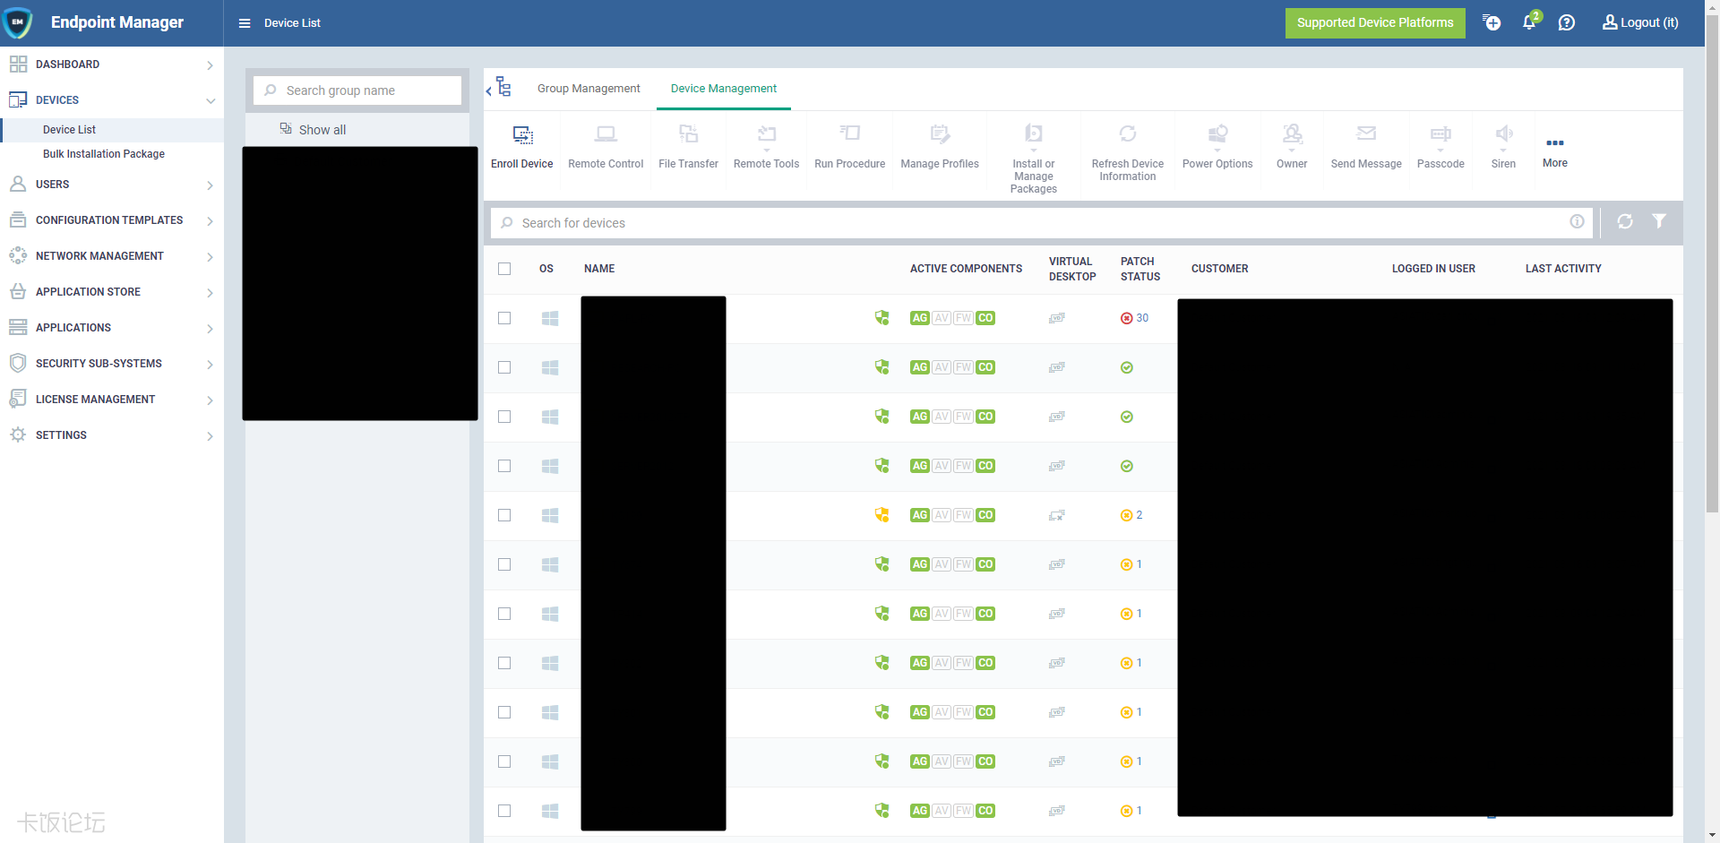The height and width of the screenshot is (843, 1720).
Task: Trigger the Siren action
Action: (1503, 147)
